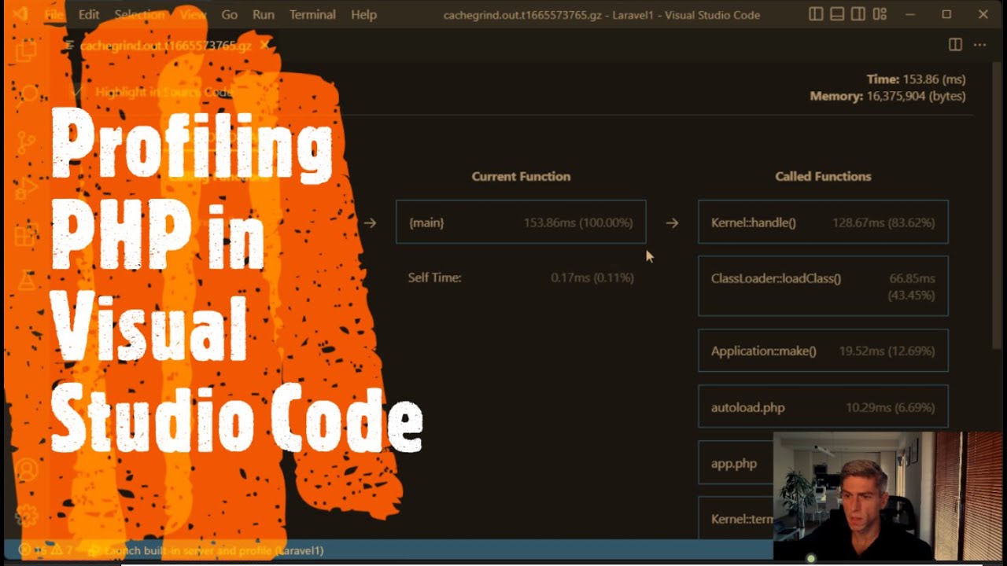Click the Time: 153.86 (ms) value

916,79
